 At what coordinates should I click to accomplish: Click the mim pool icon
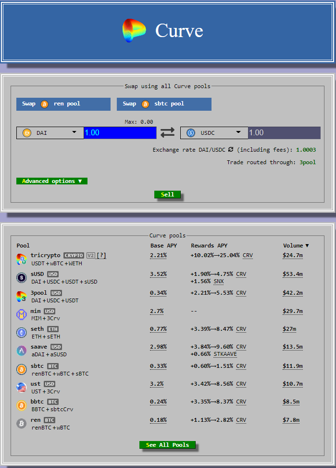click(22, 314)
